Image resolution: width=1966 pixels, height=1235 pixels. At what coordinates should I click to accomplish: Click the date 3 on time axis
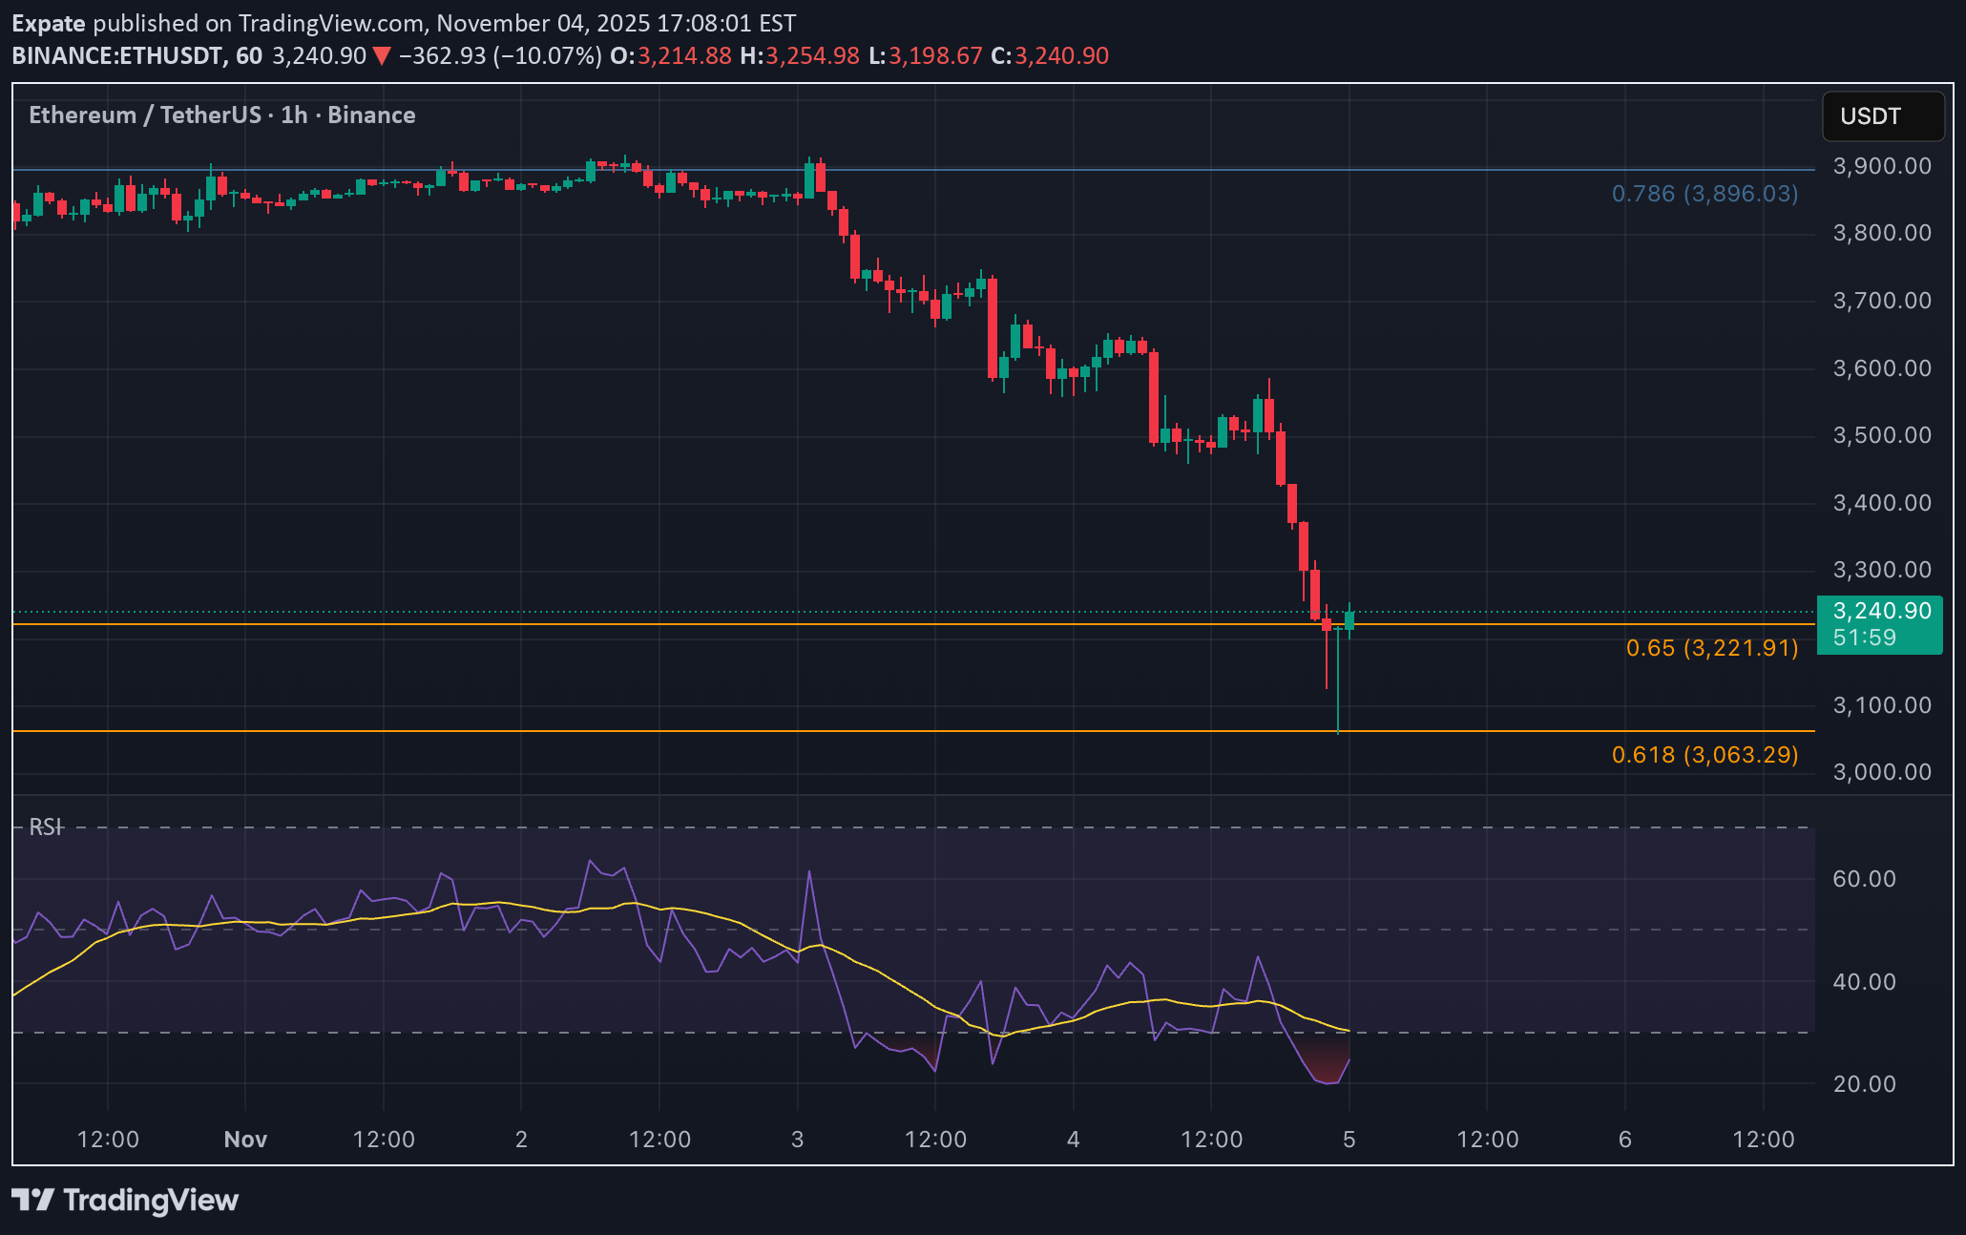point(797,1139)
